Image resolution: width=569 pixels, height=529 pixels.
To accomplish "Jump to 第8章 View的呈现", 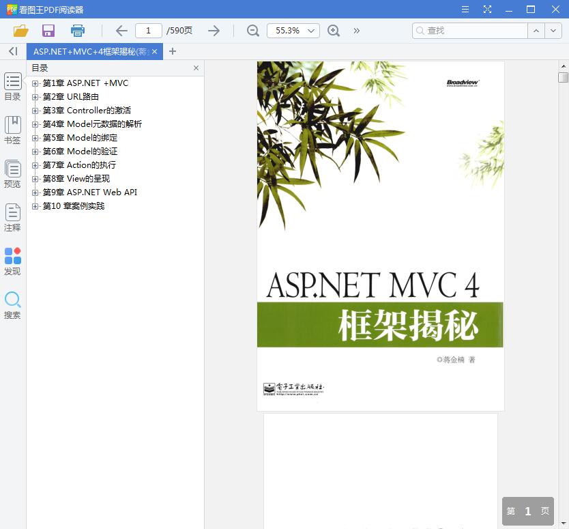I will tap(76, 179).
